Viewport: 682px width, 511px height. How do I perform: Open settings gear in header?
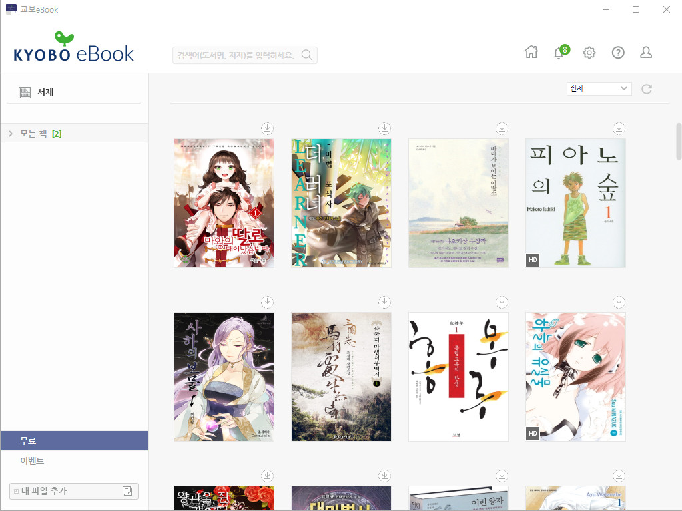tap(589, 53)
